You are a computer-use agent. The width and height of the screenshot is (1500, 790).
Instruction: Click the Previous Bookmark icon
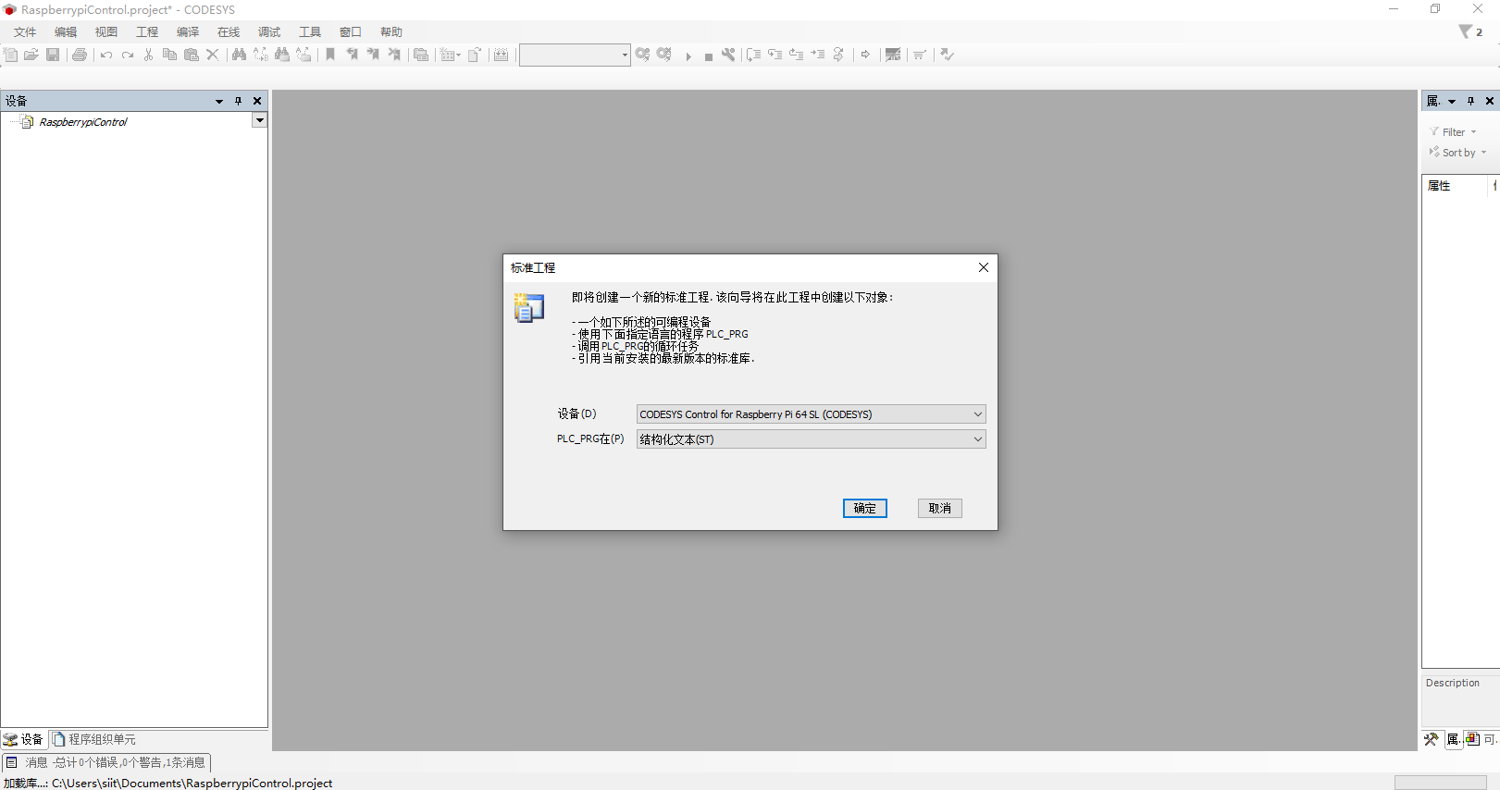point(352,55)
